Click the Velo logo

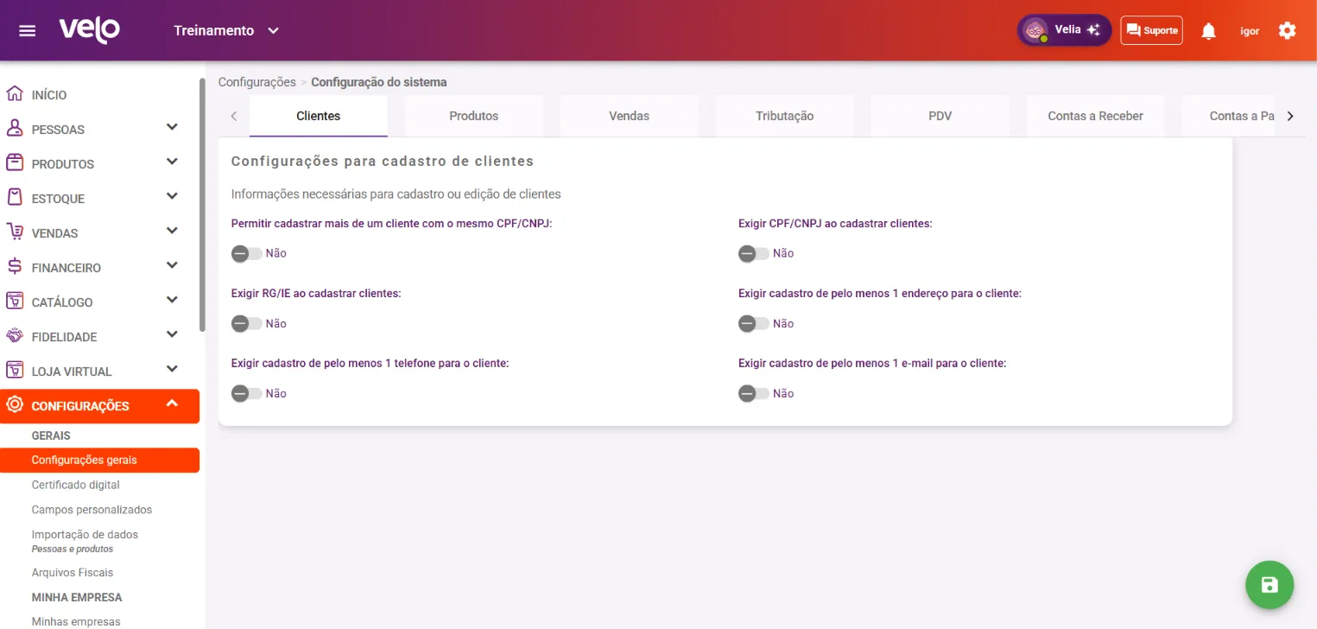90,30
